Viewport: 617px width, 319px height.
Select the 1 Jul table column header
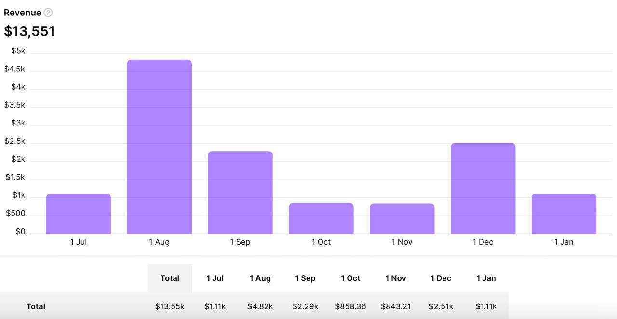pos(215,278)
